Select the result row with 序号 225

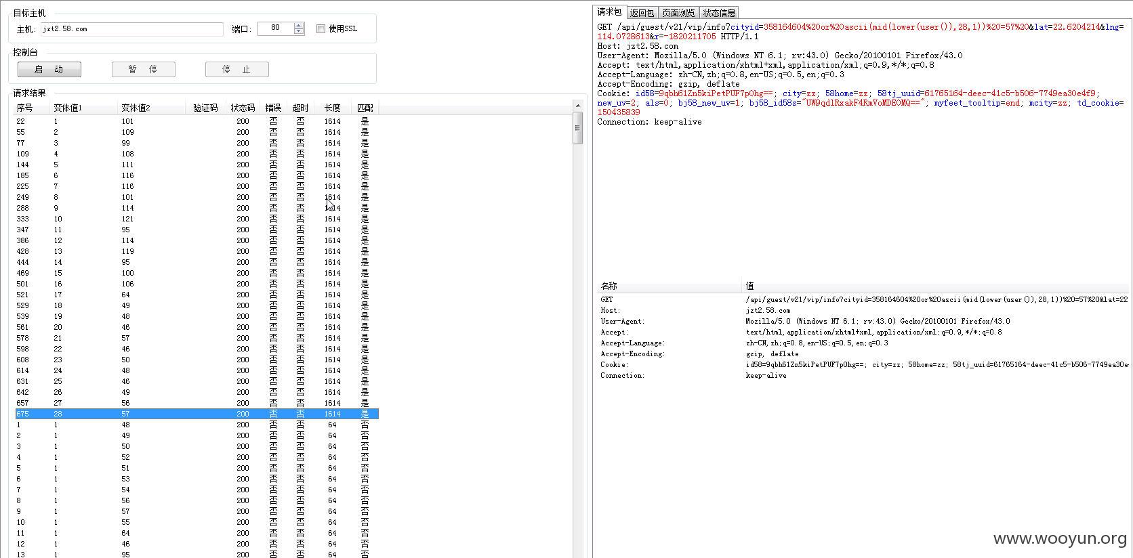[x=197, y=186]
